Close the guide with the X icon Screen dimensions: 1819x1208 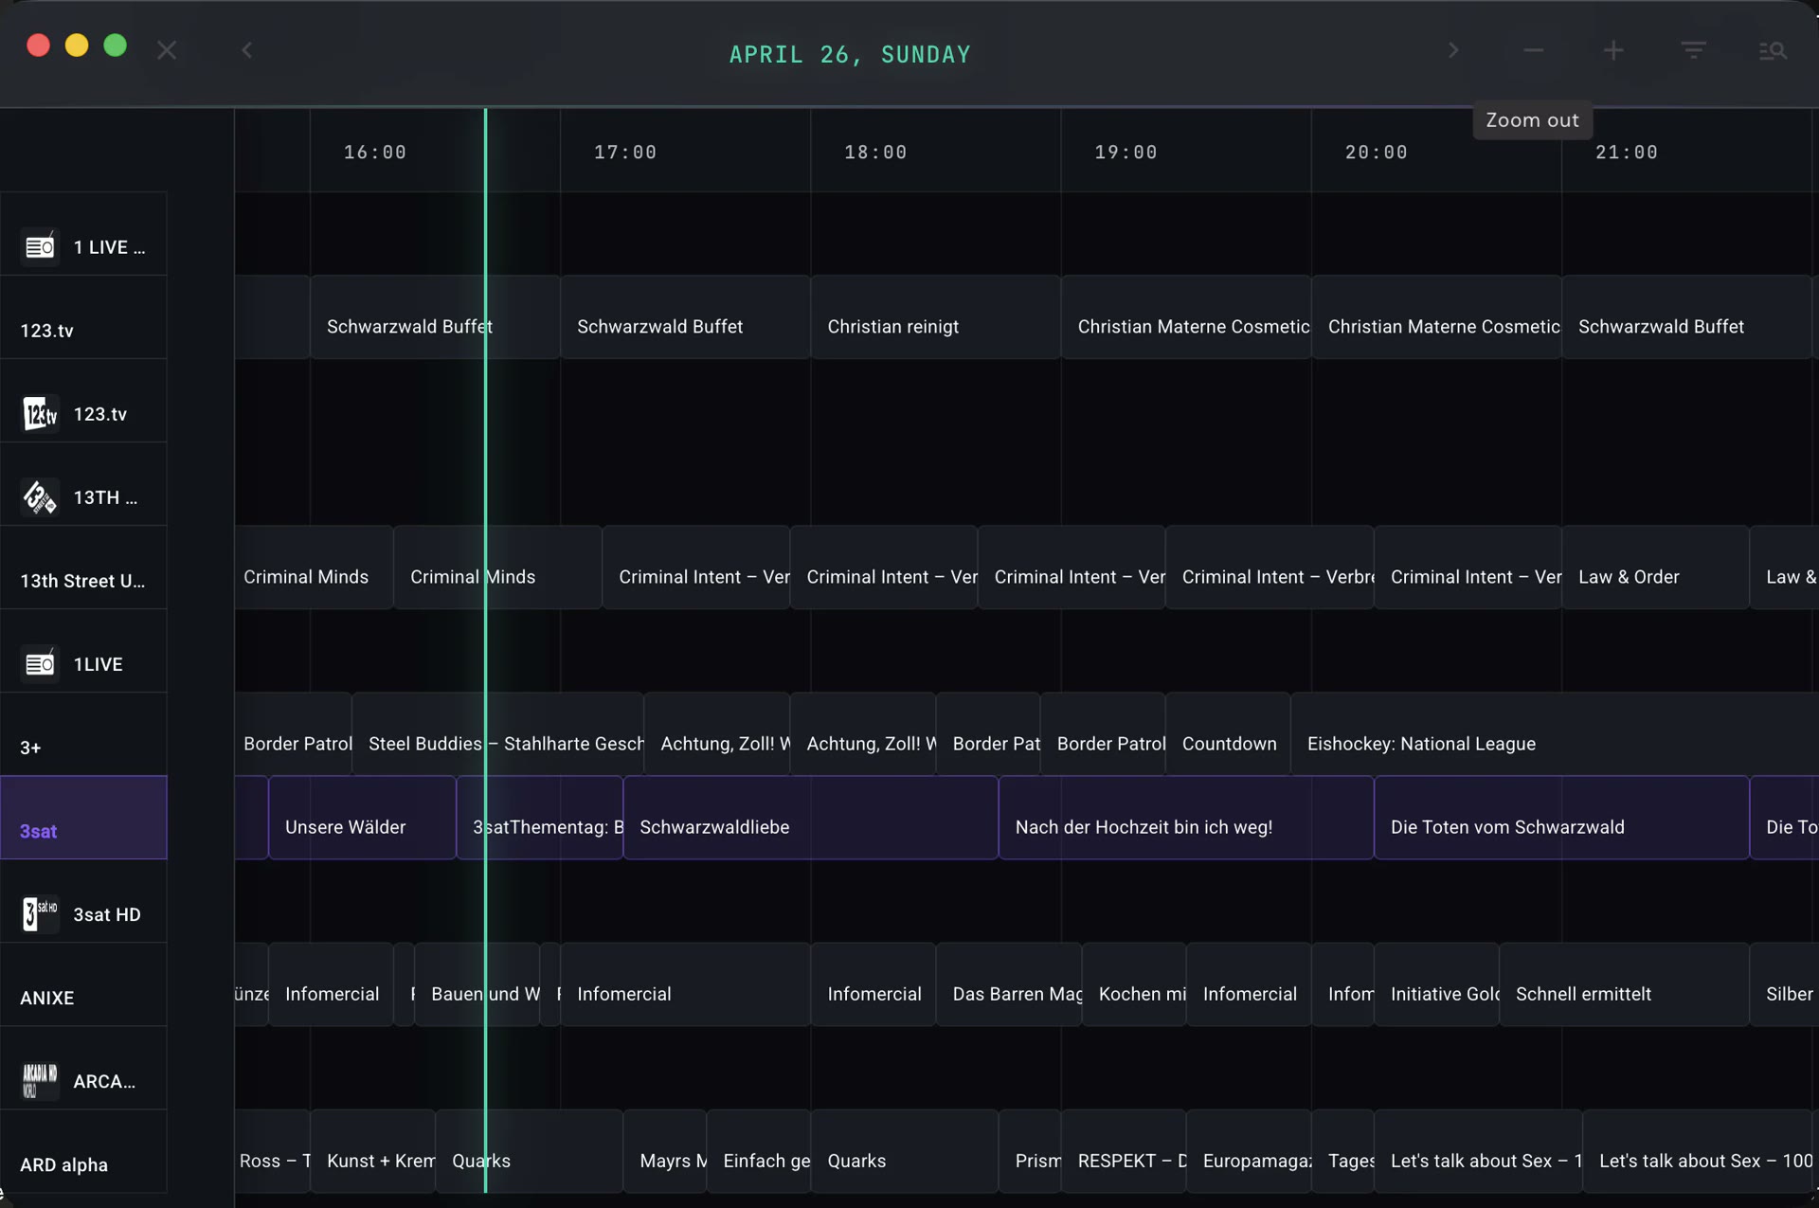coord(167,50)
